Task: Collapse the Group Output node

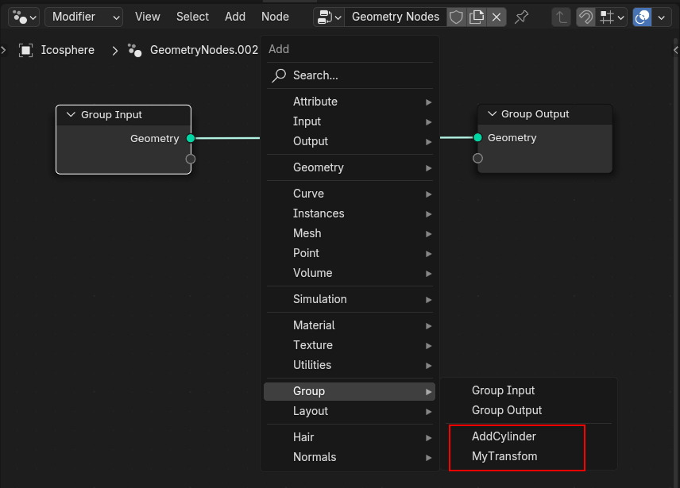Action: coord(492,113)
